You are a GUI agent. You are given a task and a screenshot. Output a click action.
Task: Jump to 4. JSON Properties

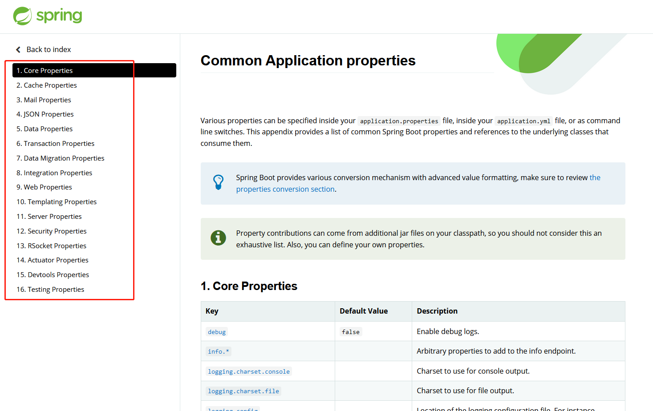coord(45,114)
